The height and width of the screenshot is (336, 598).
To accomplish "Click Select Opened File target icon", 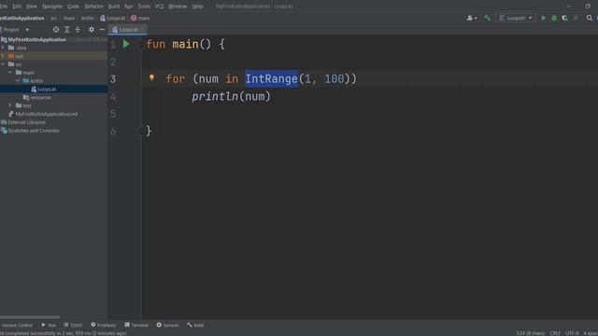I will (x=56, y=29).
